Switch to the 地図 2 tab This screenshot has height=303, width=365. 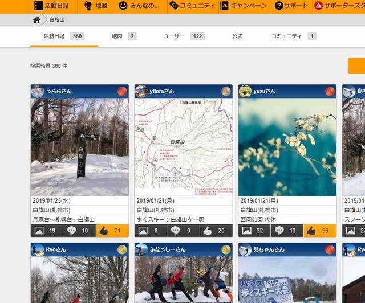point(124,36)
